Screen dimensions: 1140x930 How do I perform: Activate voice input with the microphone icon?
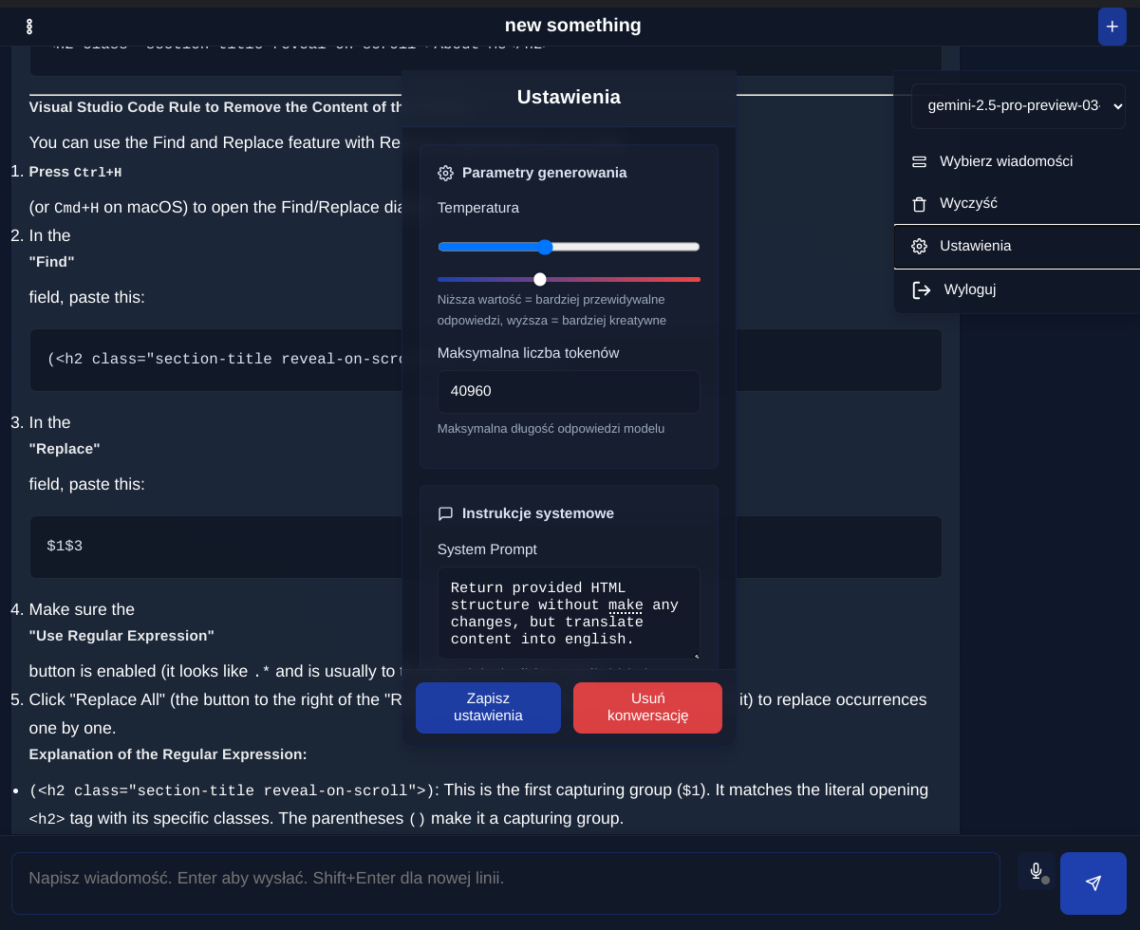[1036, 870]
